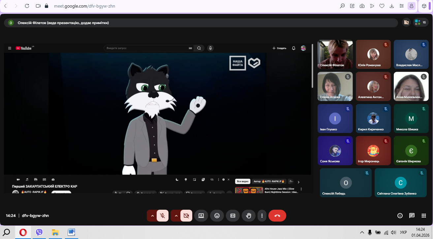Turn on the camera in the call bar
Image resolution: width=433 pixels, height=239 pixels.
coord(186,216)
